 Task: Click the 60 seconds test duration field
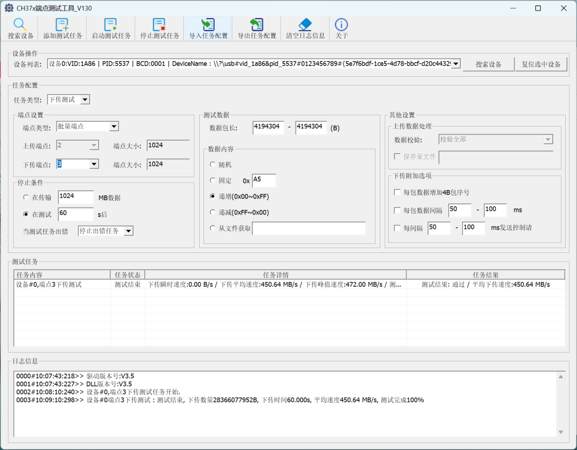point(76,214)
